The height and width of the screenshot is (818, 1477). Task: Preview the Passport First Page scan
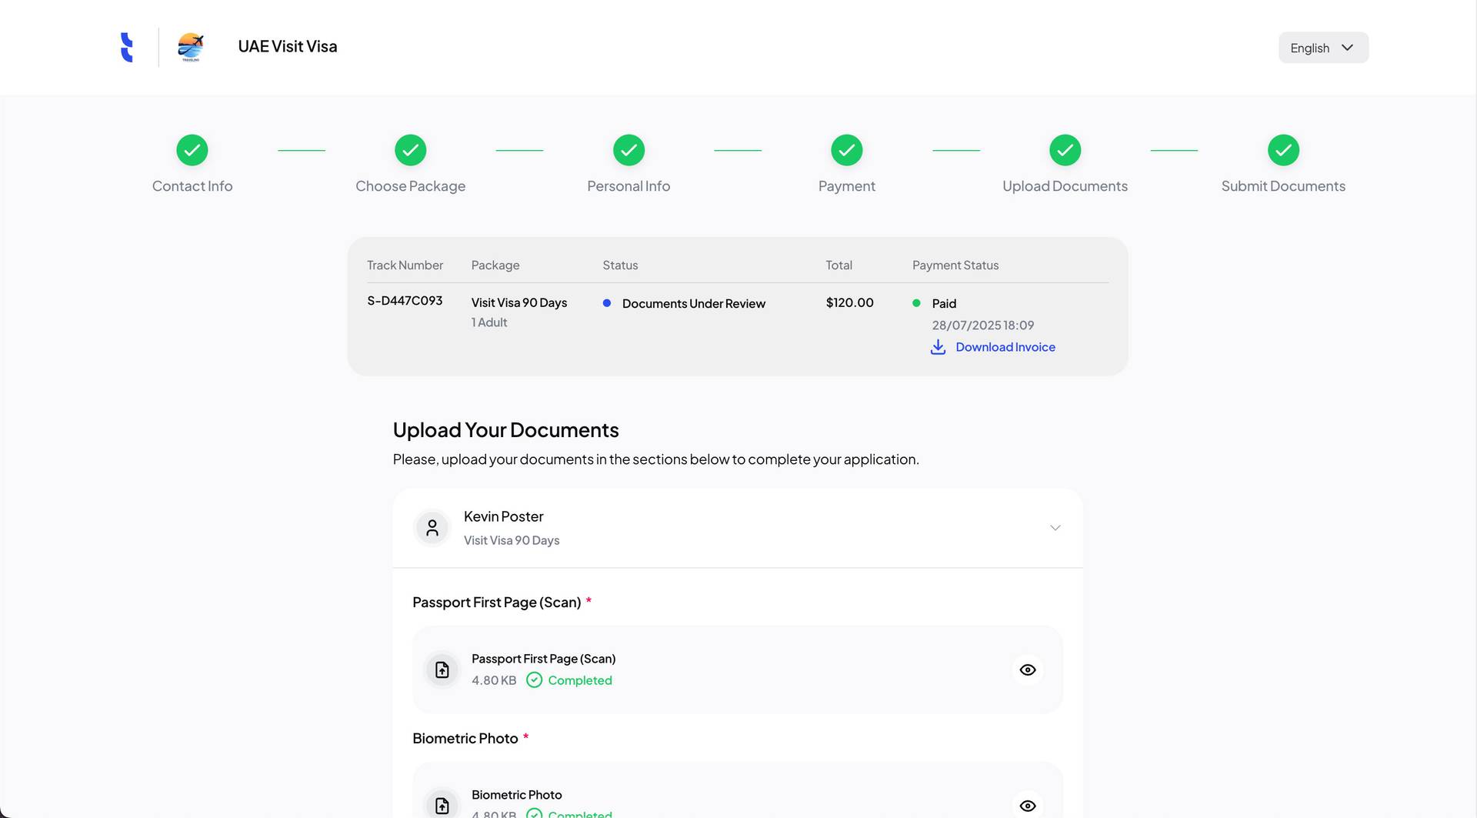(1027, 669)
